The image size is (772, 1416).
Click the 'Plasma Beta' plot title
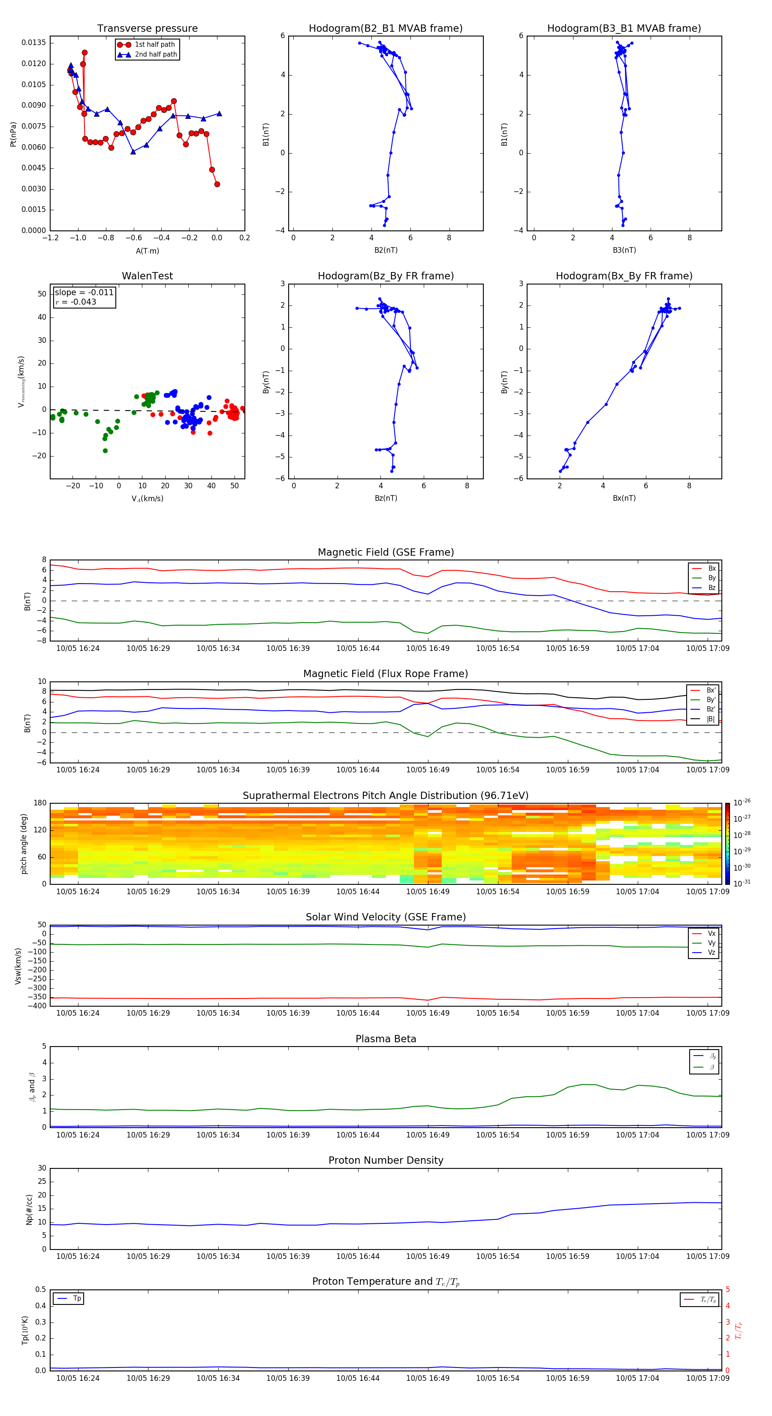386,1039
